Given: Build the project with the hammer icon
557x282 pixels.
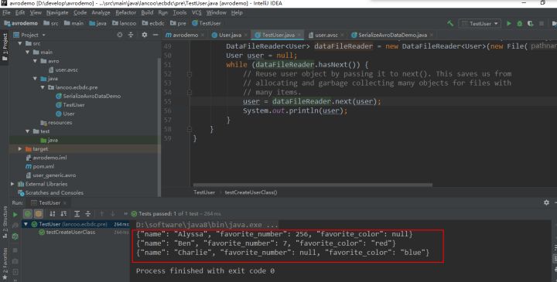Looking at the screenshot, I should (x=450, y=23).
